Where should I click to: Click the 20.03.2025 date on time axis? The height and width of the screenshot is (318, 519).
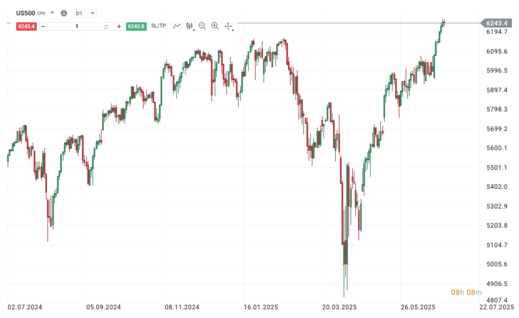(339, 307)
